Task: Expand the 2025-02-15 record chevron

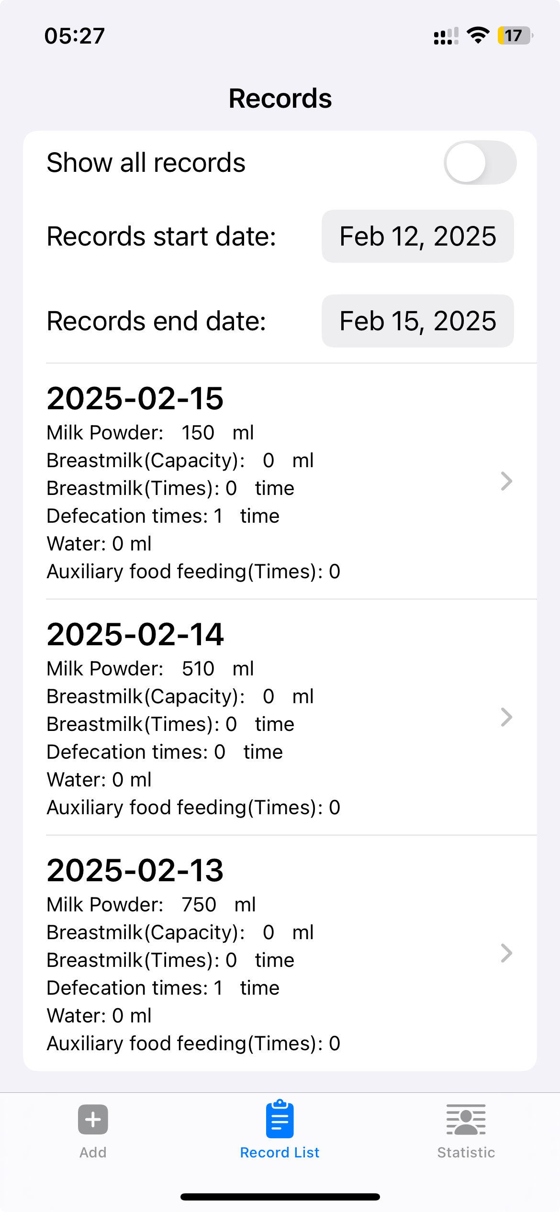Action: (x=506, y=481)
